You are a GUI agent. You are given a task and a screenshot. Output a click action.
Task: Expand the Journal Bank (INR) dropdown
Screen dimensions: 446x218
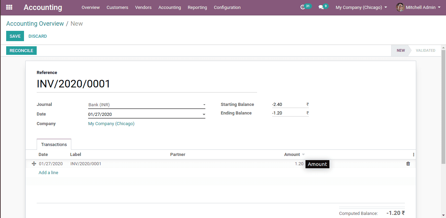click(204, 105)
